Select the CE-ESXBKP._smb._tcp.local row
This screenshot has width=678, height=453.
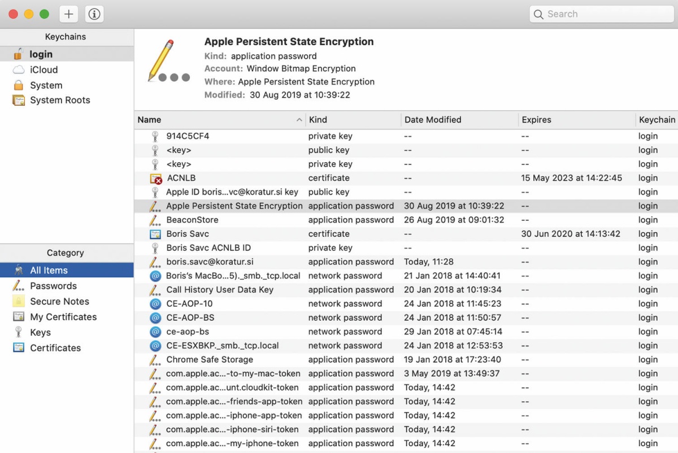(x=406, y=346)
